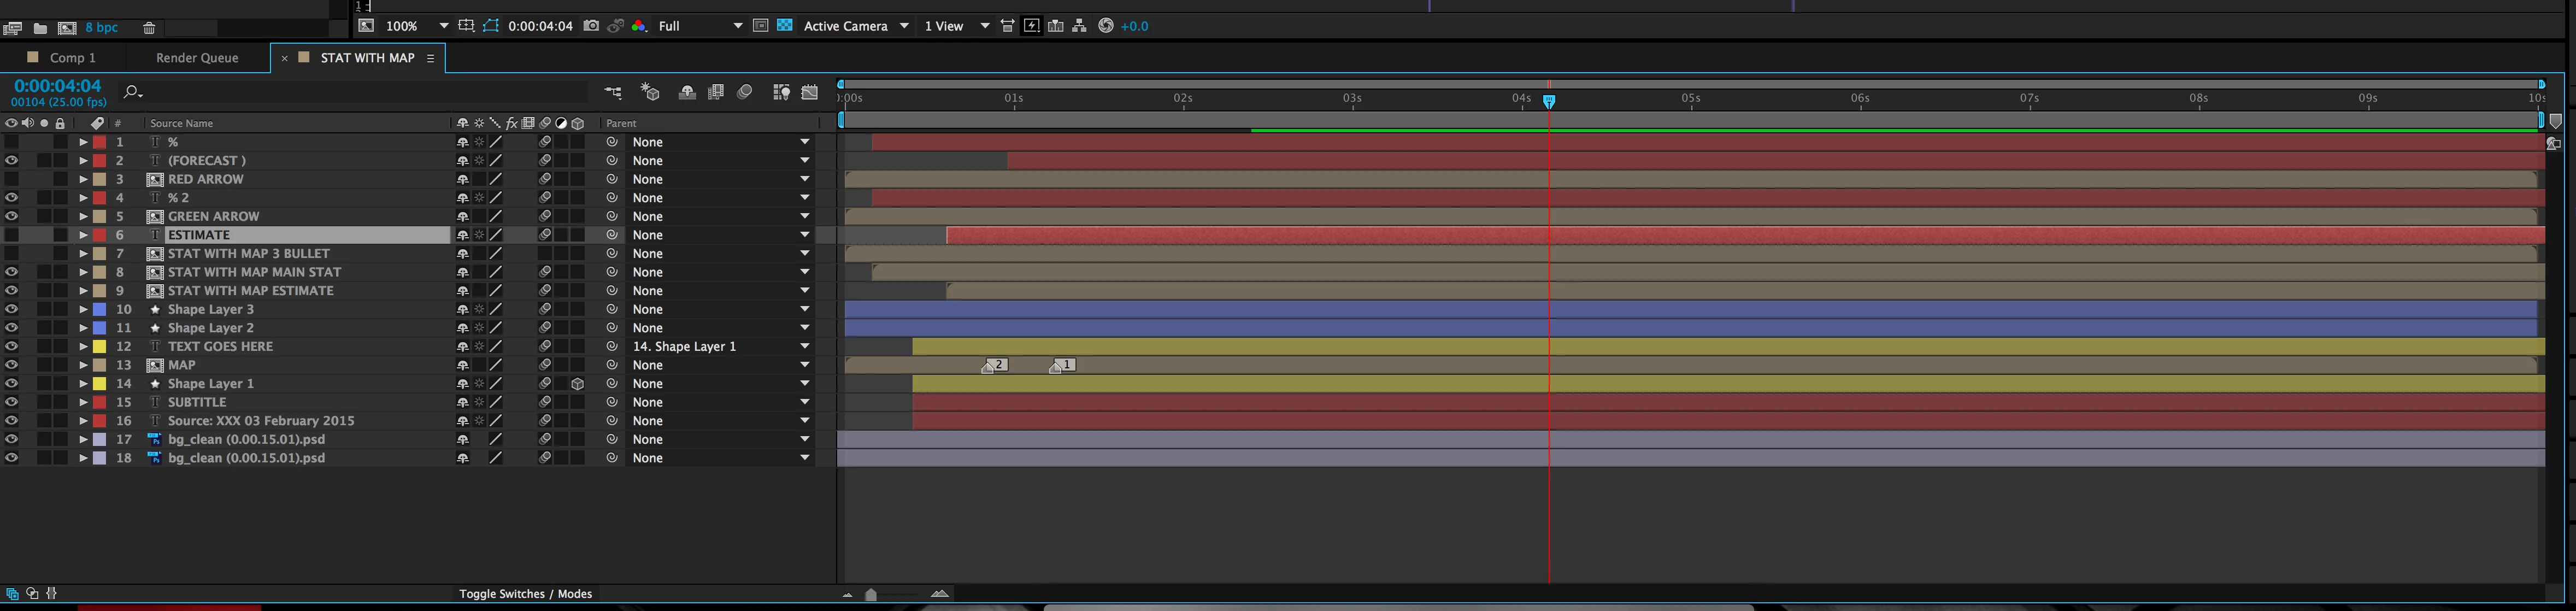Screen dimensions: 2576x611
Task: Show the ESTIMATE layer with its eye toggle
Action: point(11,235)
